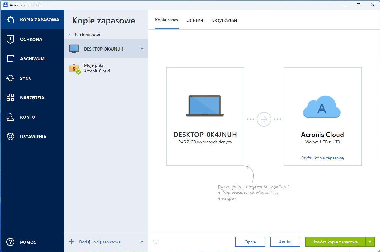This screenshot has width=380, height=252.
Task: Click the Acronis Cloud destination icon
Action: pyautogui.click(x=322, y=107)
